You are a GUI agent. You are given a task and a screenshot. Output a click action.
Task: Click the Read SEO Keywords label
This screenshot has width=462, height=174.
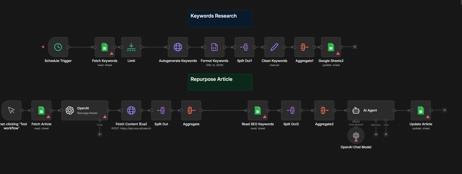258,124
